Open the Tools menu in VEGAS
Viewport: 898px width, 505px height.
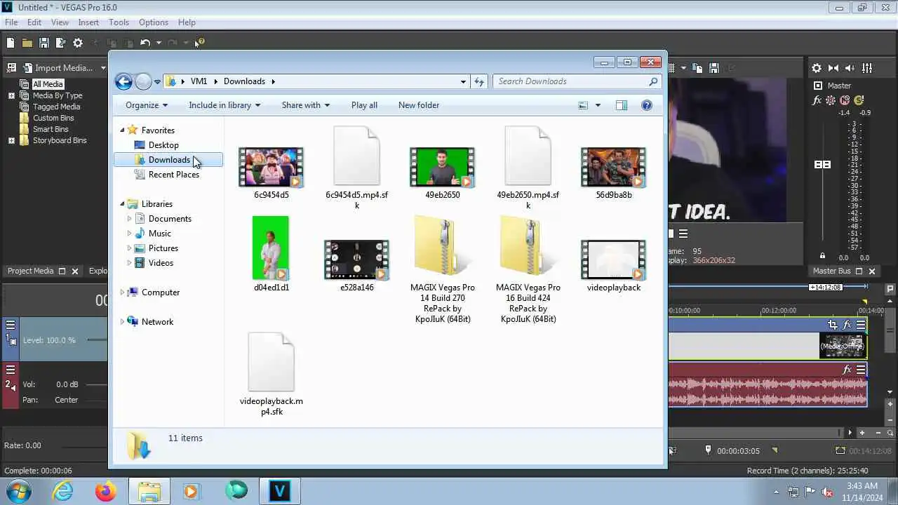(x=119, y=22)
